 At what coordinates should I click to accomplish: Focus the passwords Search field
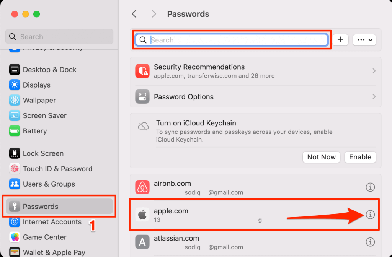point(232,40)
